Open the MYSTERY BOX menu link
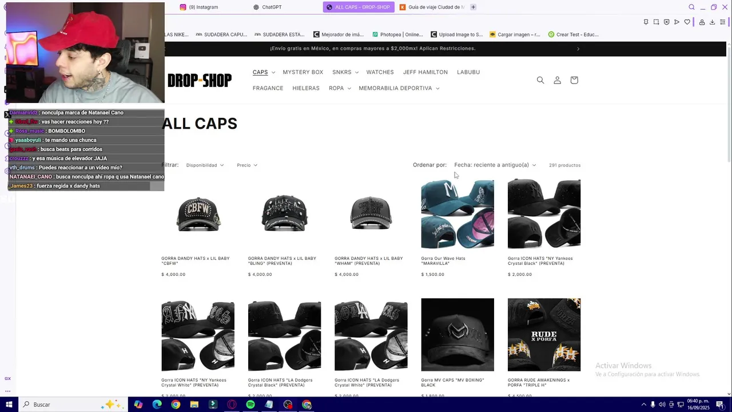The width and height of the screenshot is (732, 412). [303, 72]
